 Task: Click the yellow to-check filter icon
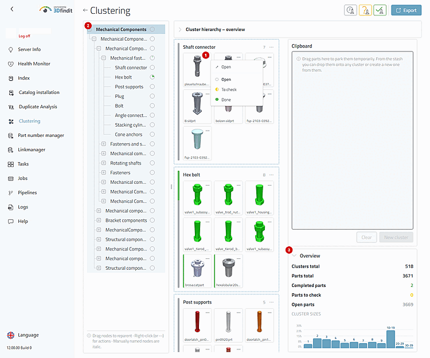(365, 10)
